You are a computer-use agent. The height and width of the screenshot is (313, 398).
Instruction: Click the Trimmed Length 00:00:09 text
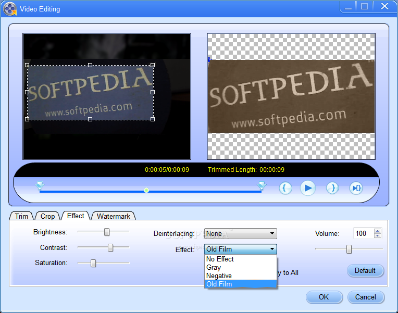[246, 170]
